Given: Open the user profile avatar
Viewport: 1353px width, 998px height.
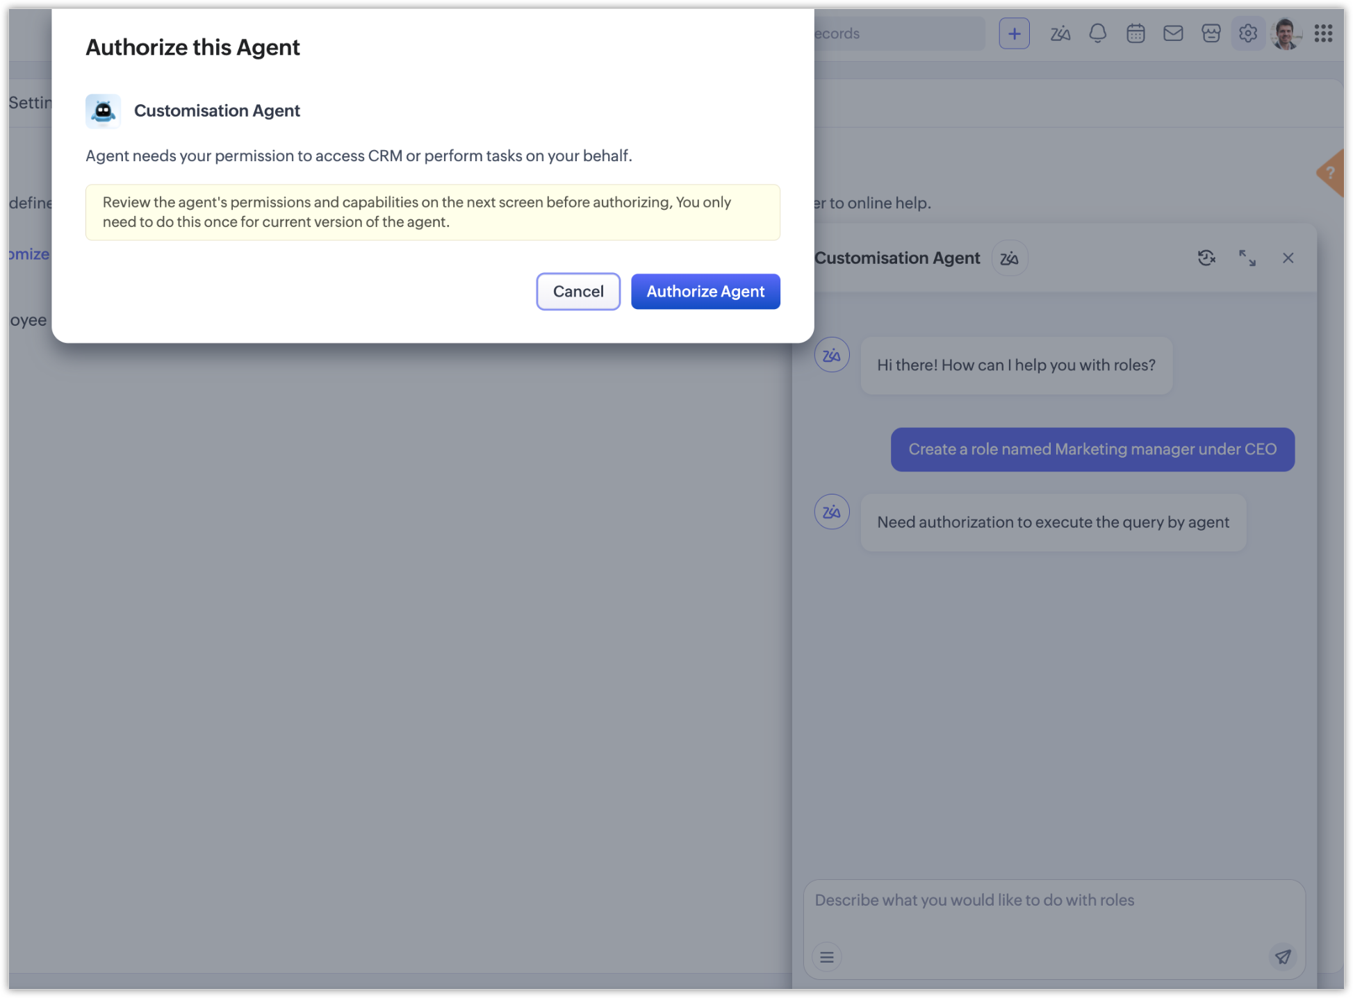Looking at the screenshot, I should [1286, 33].
